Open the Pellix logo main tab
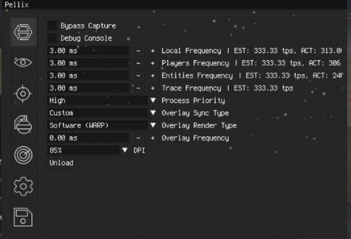This screenshot has height=239, width=351. (24, 32)
